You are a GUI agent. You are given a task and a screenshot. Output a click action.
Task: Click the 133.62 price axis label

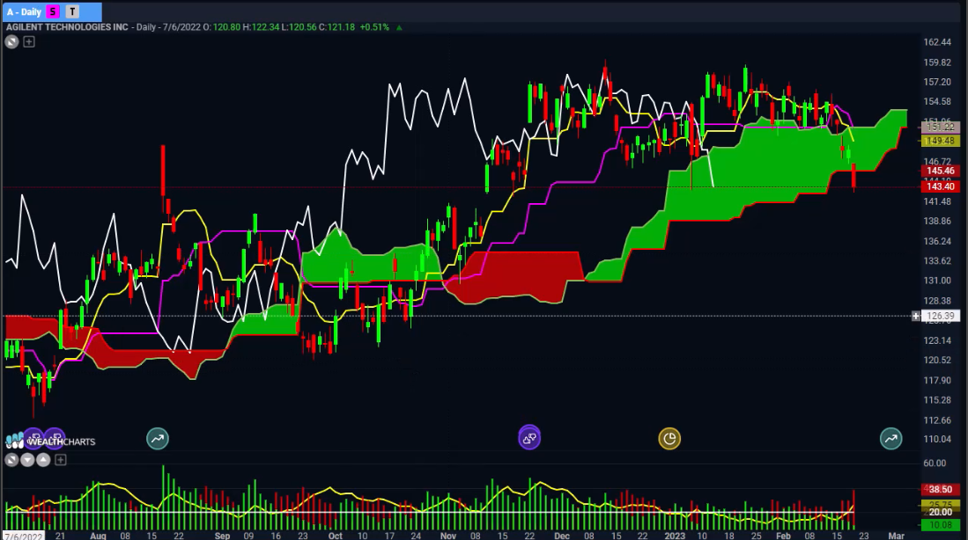(937, 260)
